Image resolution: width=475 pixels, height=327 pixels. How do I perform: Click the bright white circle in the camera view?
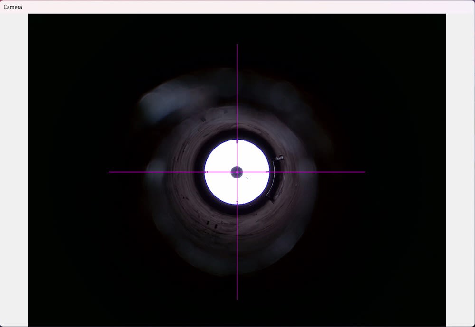click(237, 172)
